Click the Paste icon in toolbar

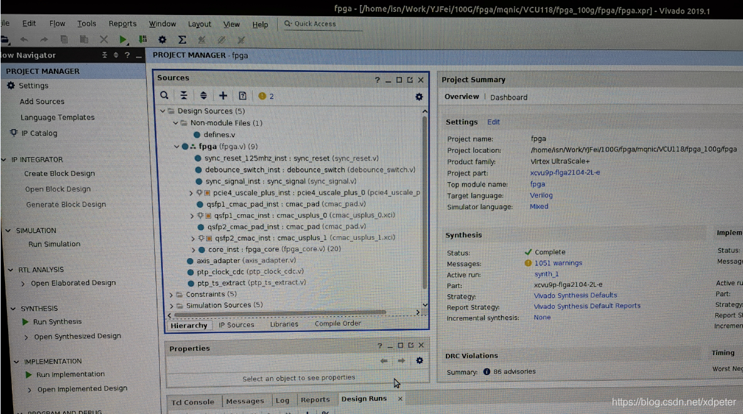click(84, 39)
